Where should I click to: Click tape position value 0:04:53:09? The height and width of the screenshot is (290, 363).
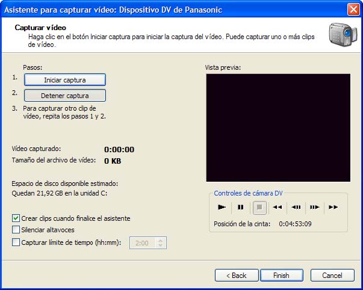(295, 224)
